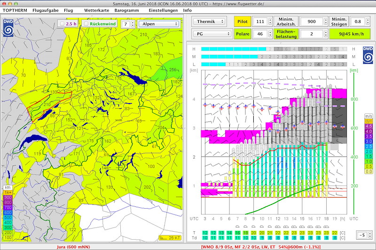Adjust the 900 height stepper arrows

[326, 22]
